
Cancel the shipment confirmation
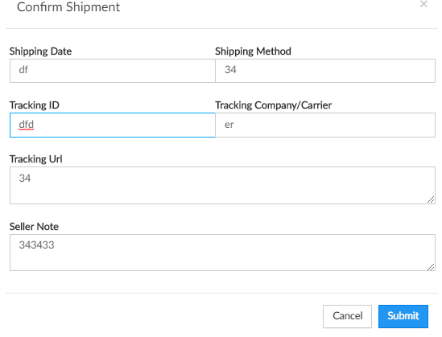pos(347,316)
